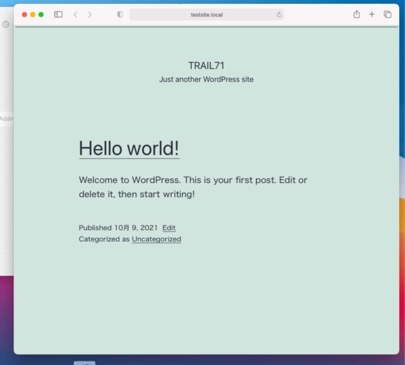Viewport: 405px width, 365px height.
Task: Click the clock icon behind Safari
Action: tap(6, 24)
